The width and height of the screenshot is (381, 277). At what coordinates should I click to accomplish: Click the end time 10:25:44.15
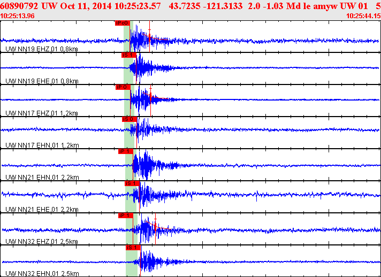click(x=363, y=16)
